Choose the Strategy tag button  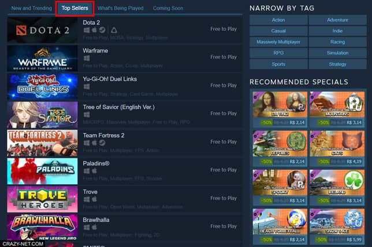pos(337,64)
